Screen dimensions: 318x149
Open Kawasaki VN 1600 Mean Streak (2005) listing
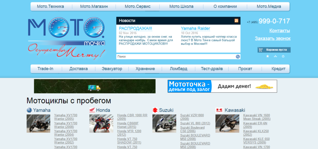tap(257, 117)
